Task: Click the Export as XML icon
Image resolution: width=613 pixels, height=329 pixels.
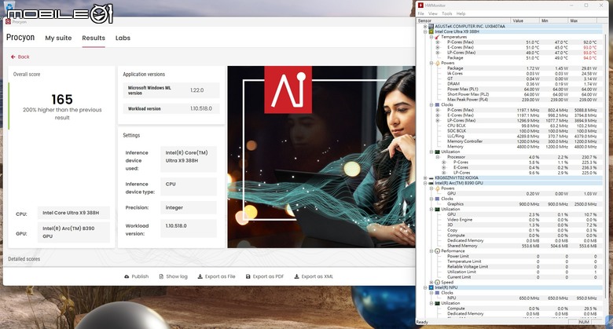Action: (297, 276)
